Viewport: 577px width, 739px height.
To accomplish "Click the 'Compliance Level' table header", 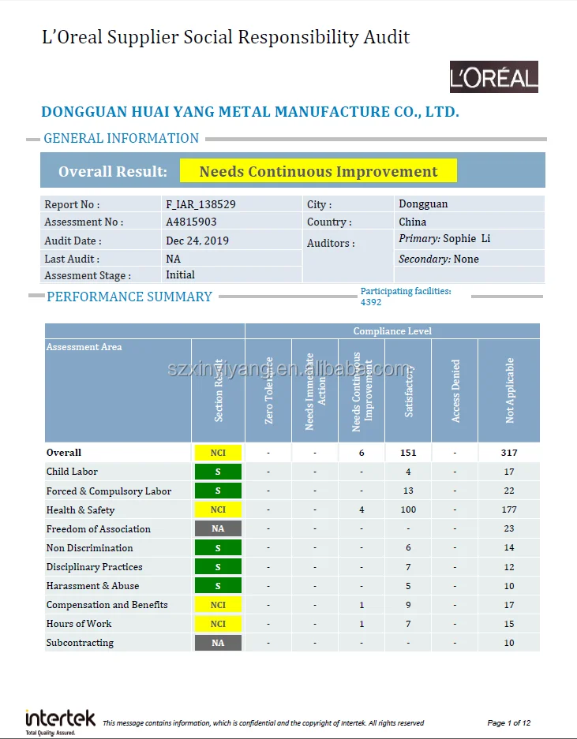I will (392, 330).
